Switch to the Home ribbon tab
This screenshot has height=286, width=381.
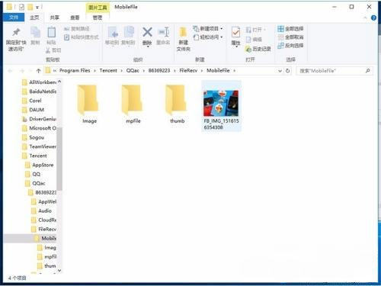point(34,18)
